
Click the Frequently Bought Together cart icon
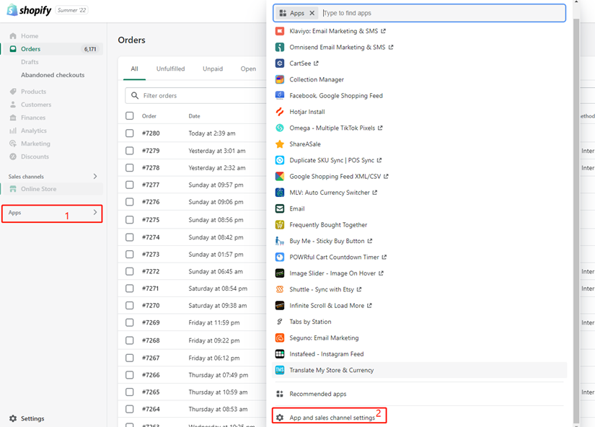[x=280, y=225]
